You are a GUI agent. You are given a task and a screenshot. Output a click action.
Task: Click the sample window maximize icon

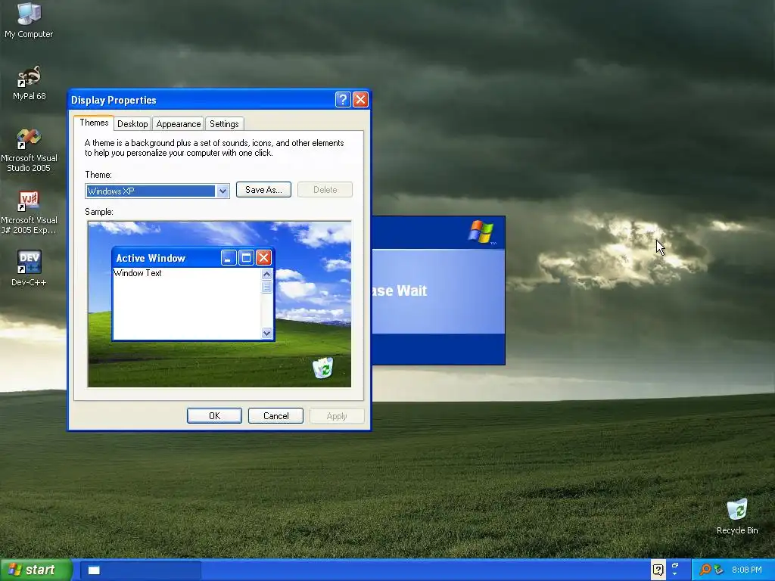246,257
